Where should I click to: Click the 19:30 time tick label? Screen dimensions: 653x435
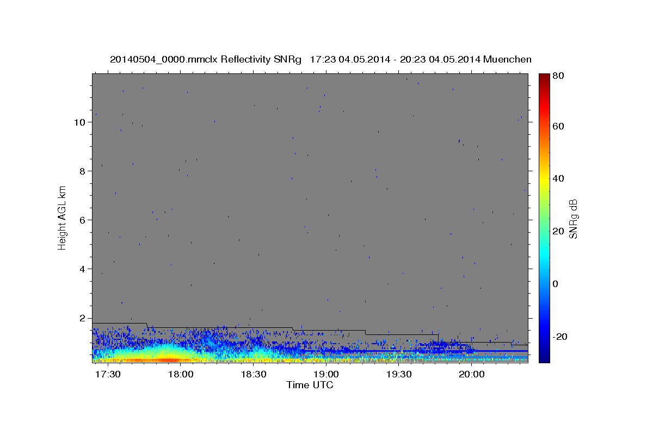pyautogui.click(x=399, y=375)
